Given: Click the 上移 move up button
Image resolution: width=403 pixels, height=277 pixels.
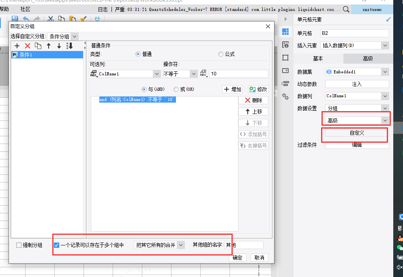Looking at the screenshot, I should [x=253, y=112].
